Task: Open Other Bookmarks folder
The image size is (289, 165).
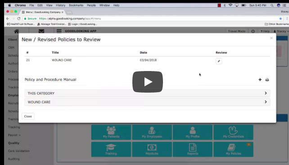Action: 277,24
